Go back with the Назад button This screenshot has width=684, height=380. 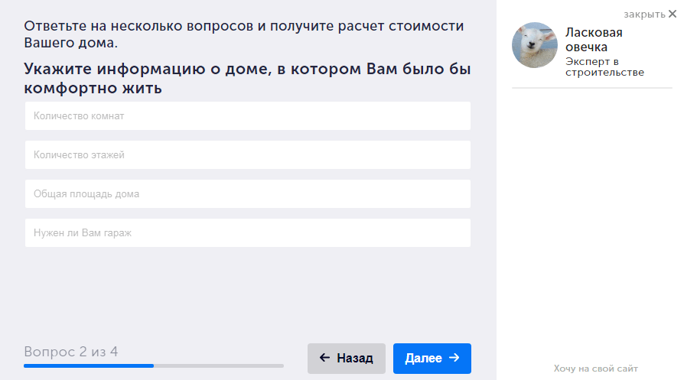347,359
